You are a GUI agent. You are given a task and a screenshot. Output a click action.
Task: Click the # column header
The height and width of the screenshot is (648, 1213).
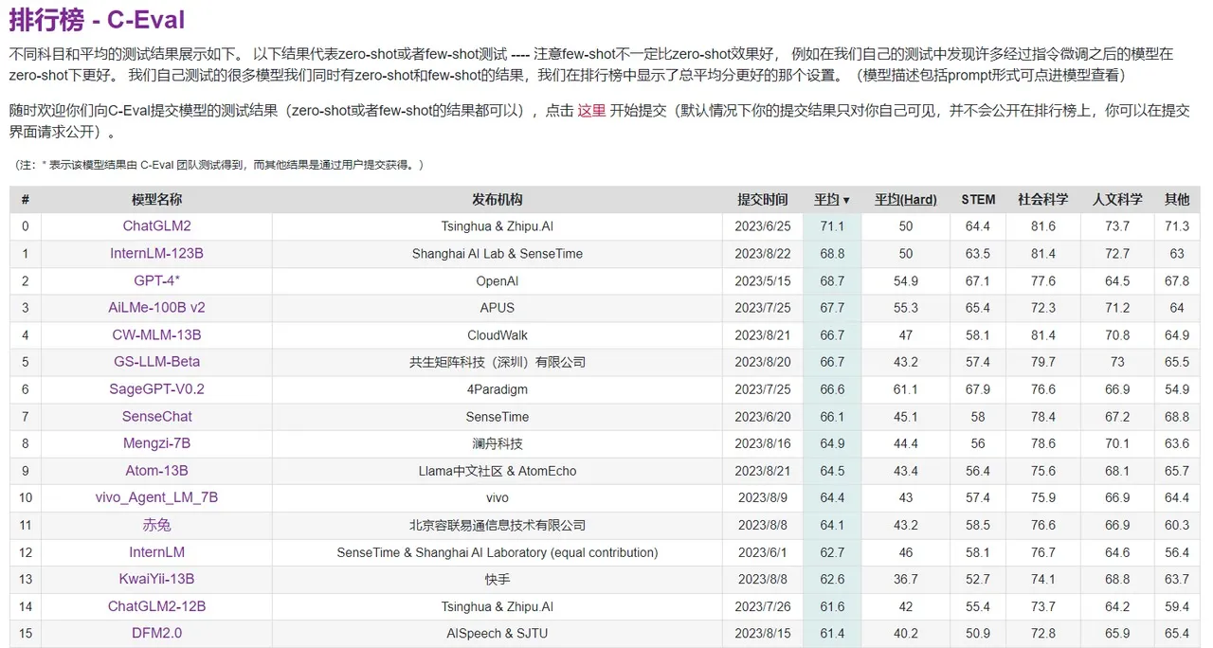pos(26,199)
